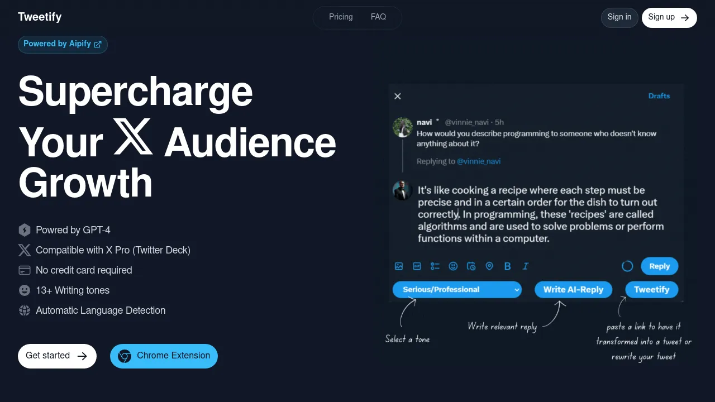Click the bolt icon next to GPT-4

25,230
